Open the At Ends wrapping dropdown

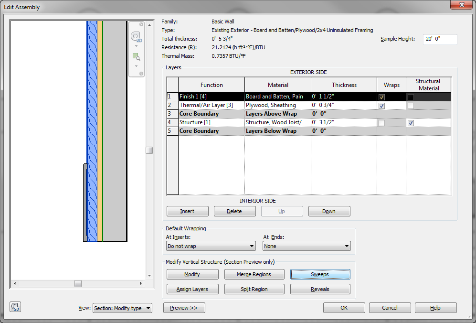point(307,246)
